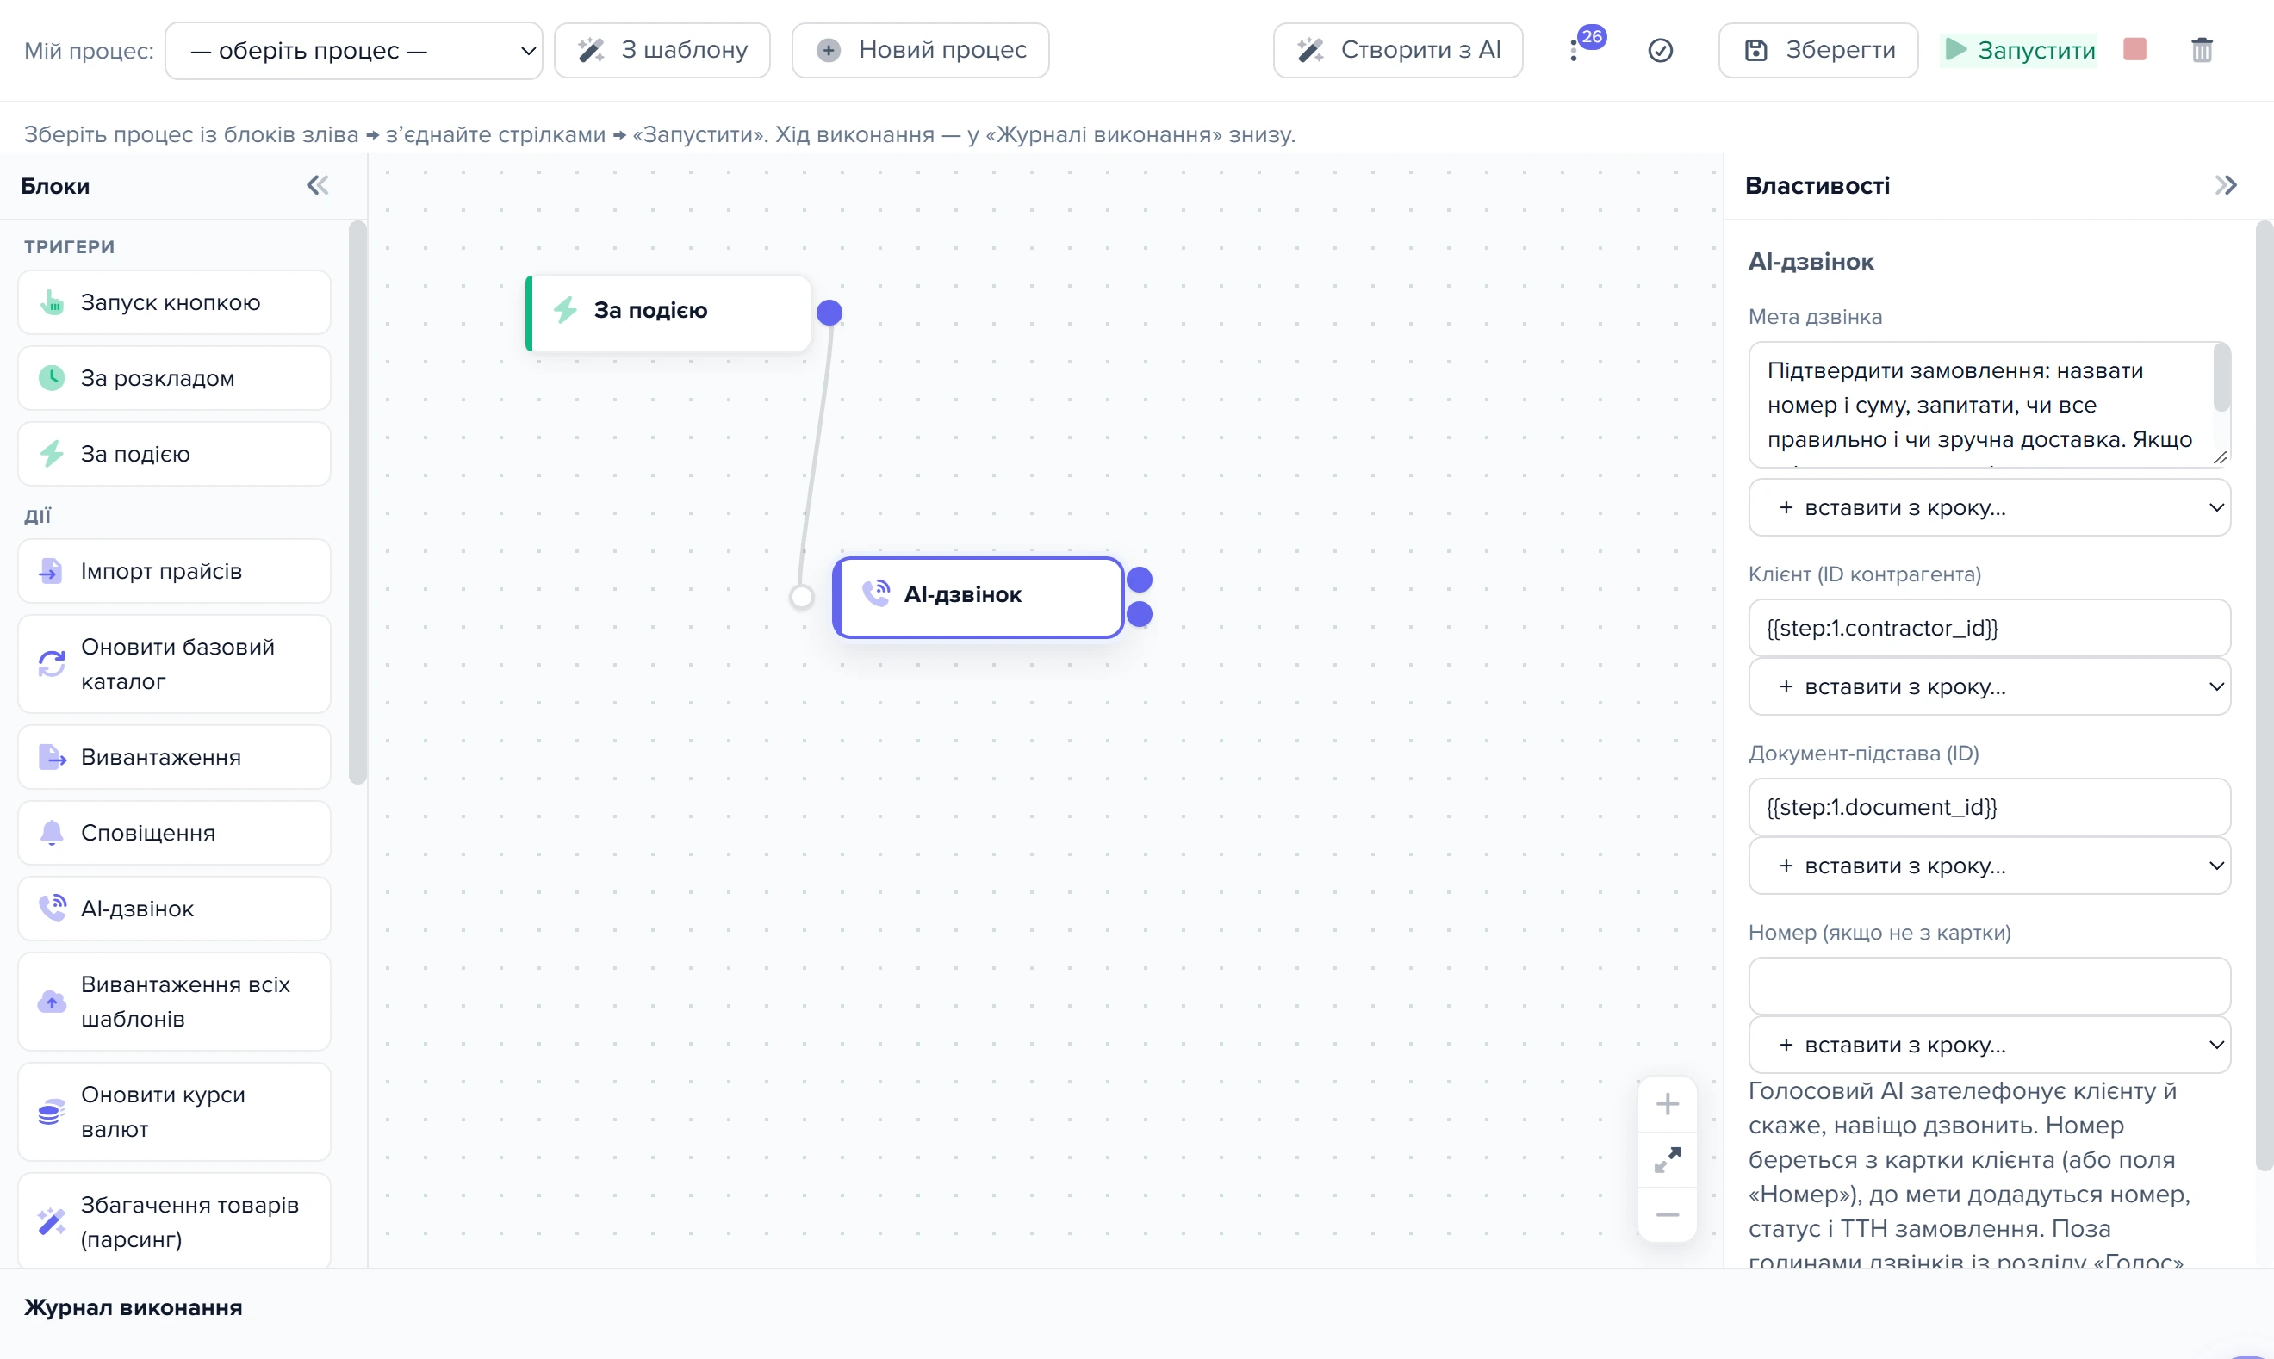The height and width of the screenshot is (1359, 2274).
Task: Click the Документ-підстава (ID) input field
Action: pyautogui.click(x=1989, y=808)
